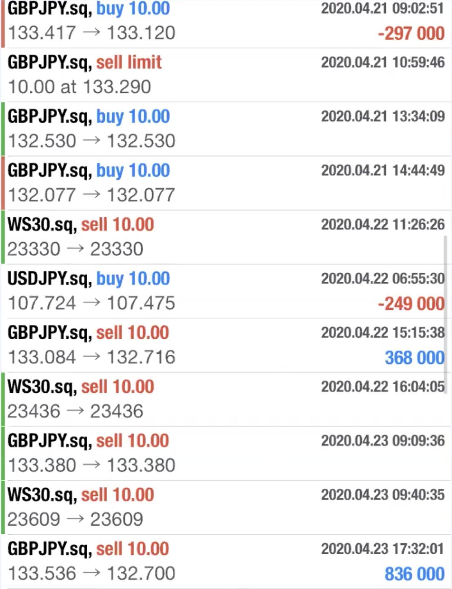Click the 'sell limit' order type text

[129, 63]
